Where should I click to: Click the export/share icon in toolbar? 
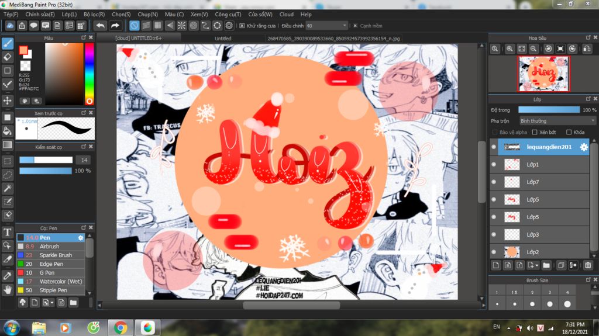(22, 26)
